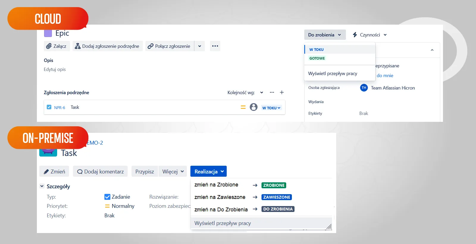Click the on-premise project avatar icon

[x=48, y=152]
